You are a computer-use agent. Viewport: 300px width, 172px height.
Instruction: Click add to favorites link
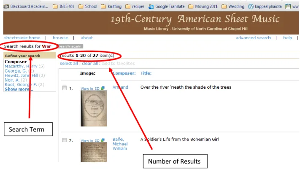[118, 64]
